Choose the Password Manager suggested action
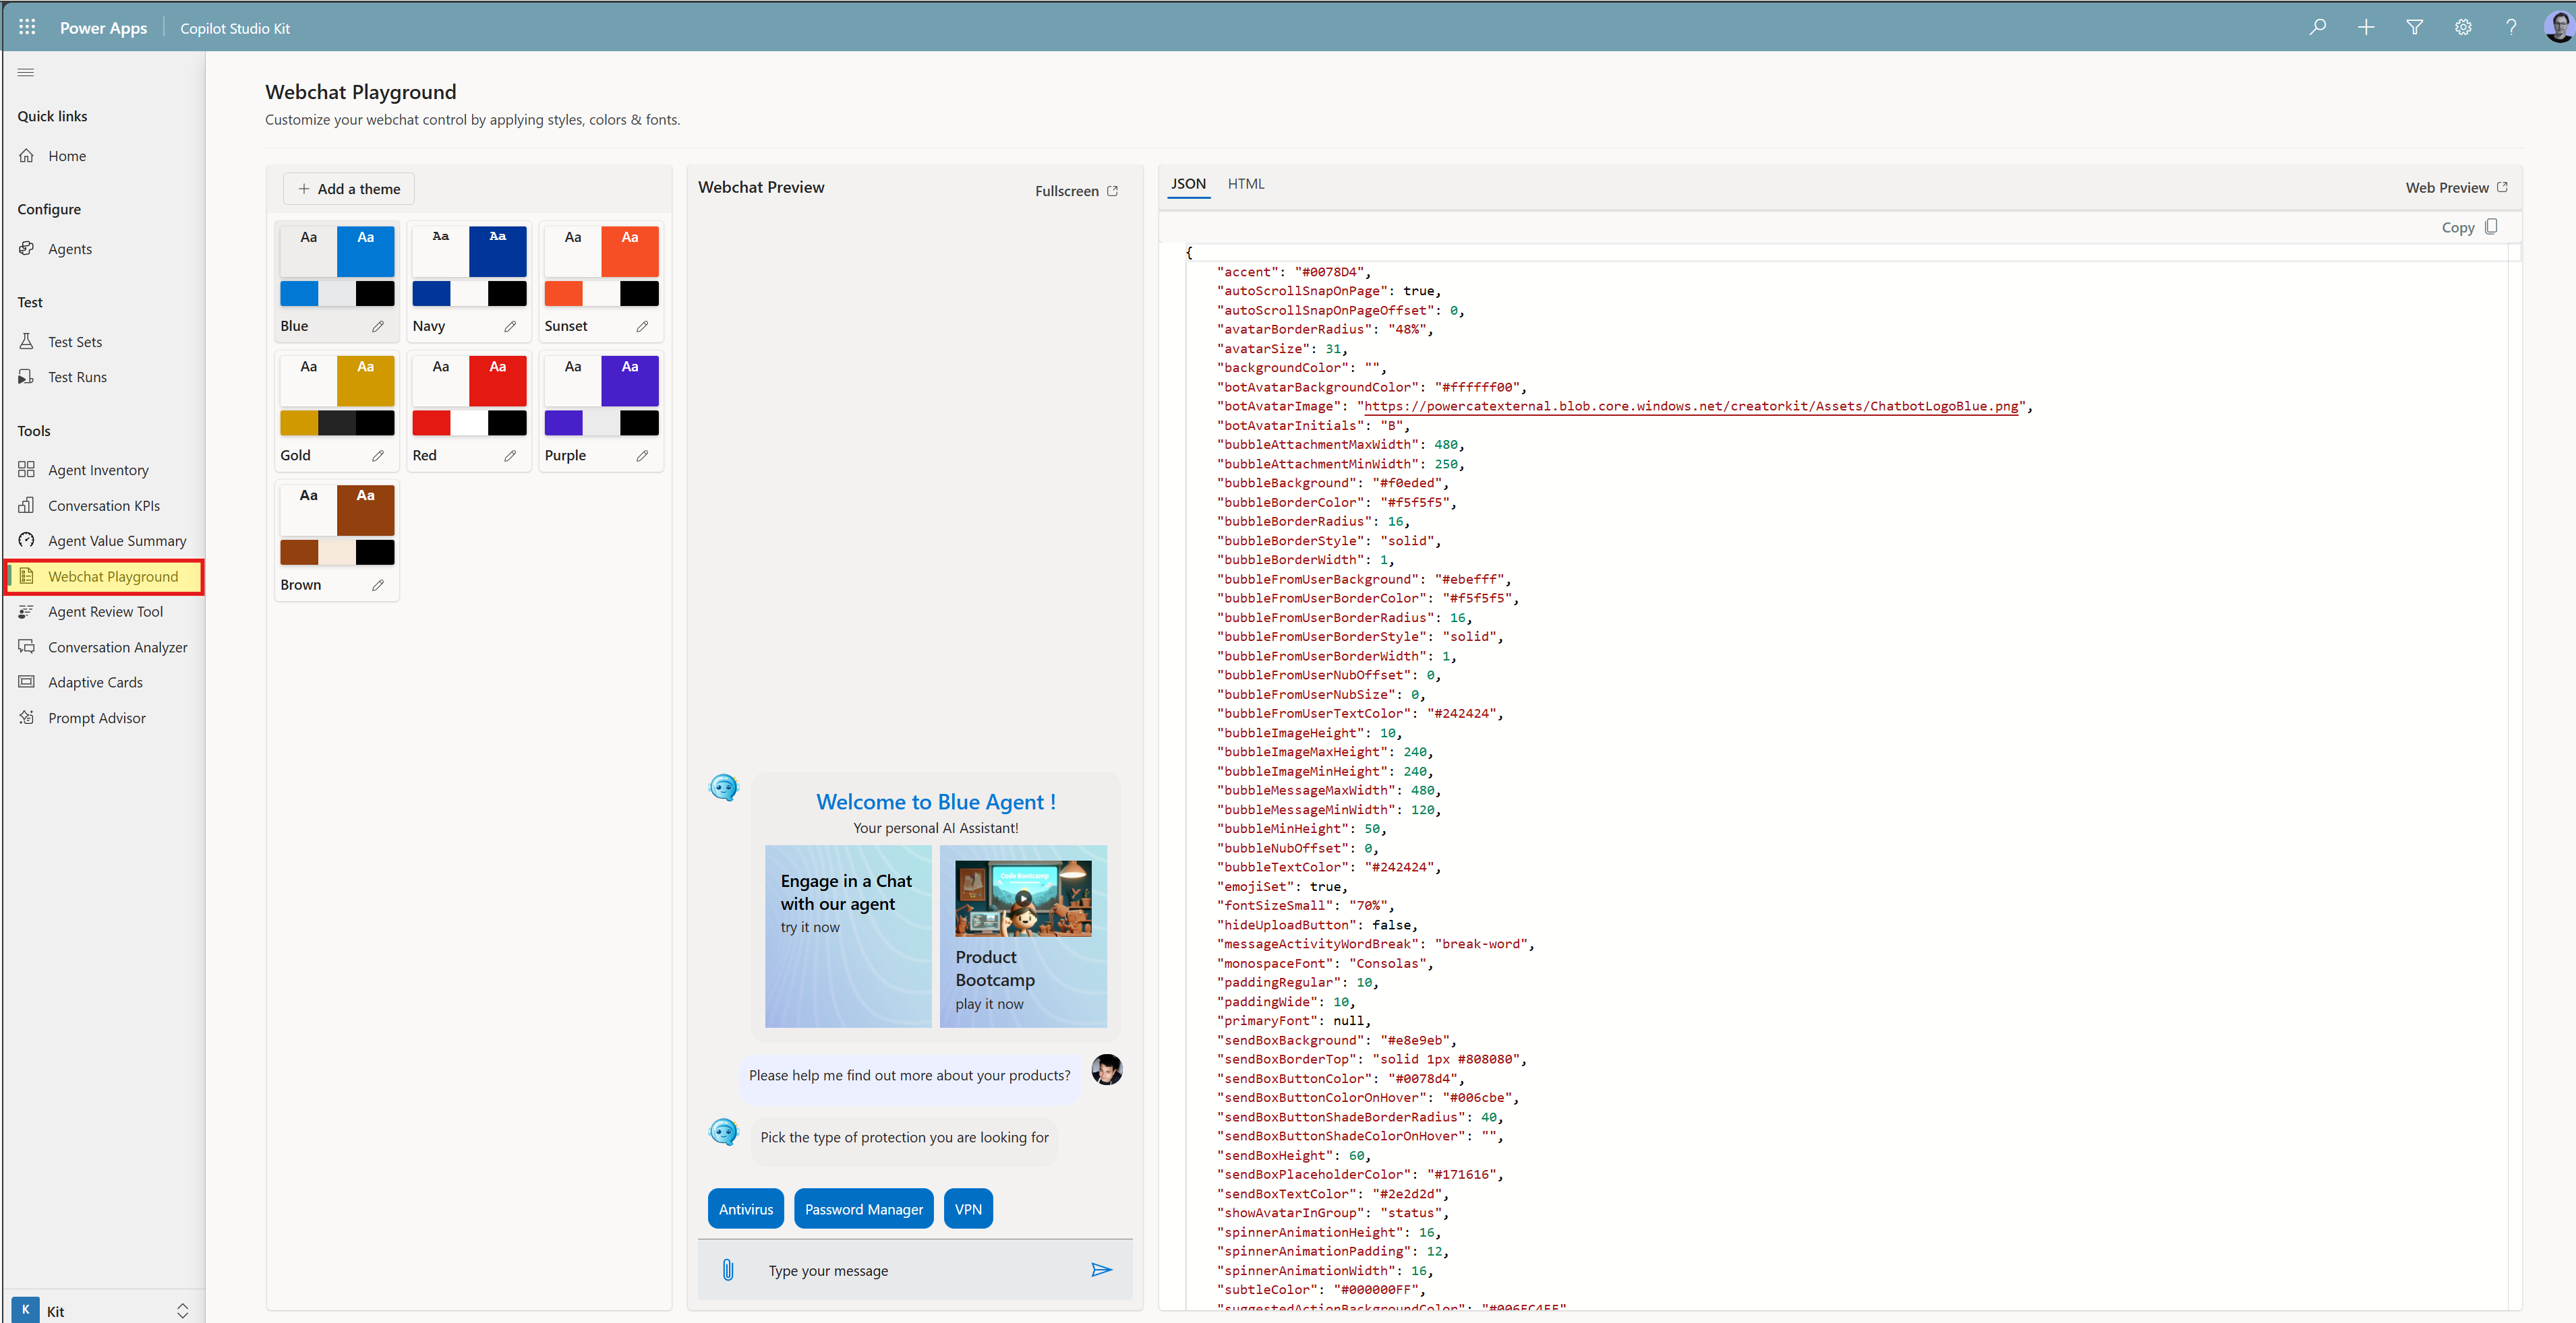Viewport: 2576px width, 1323px height. [x=863, y=1209]
